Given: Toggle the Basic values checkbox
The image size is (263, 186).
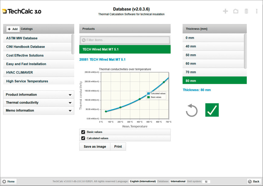Looking at the screenshot, I should click(x=83, y=132).
